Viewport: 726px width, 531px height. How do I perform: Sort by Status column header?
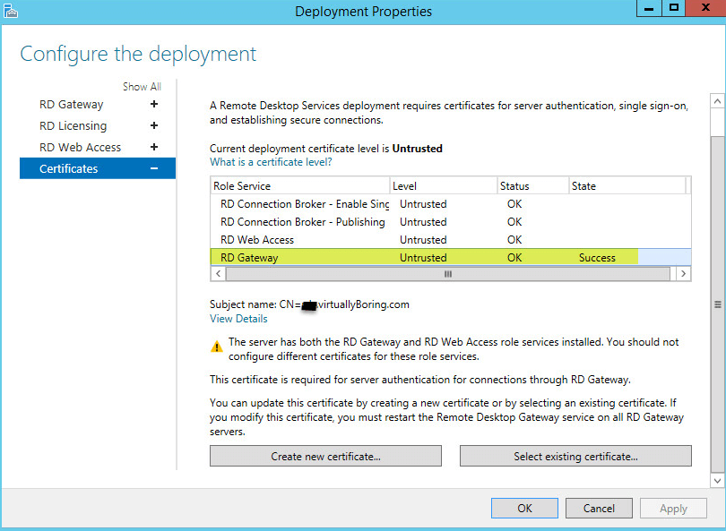click(x=533, y=186)
